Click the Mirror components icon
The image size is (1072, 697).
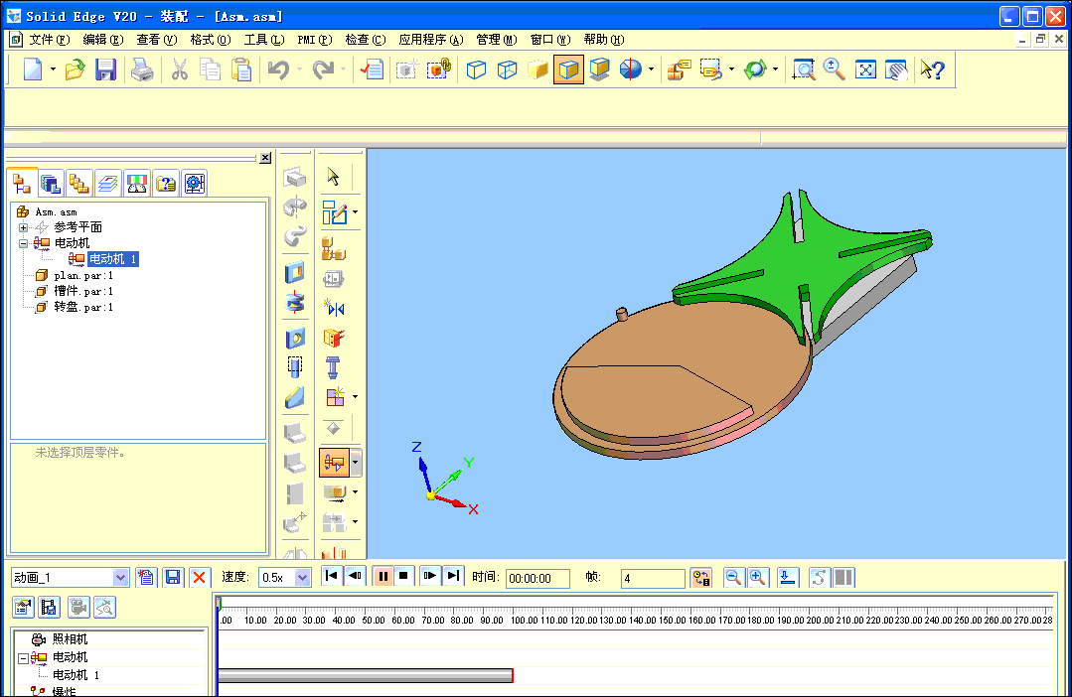[x=334, y=308]
